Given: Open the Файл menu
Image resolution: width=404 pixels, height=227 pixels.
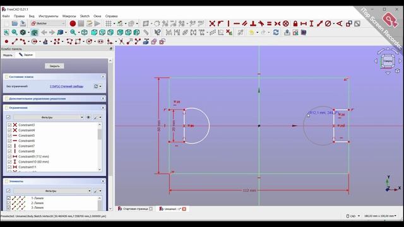Looking at the screenshot, I should pos(6,16).
